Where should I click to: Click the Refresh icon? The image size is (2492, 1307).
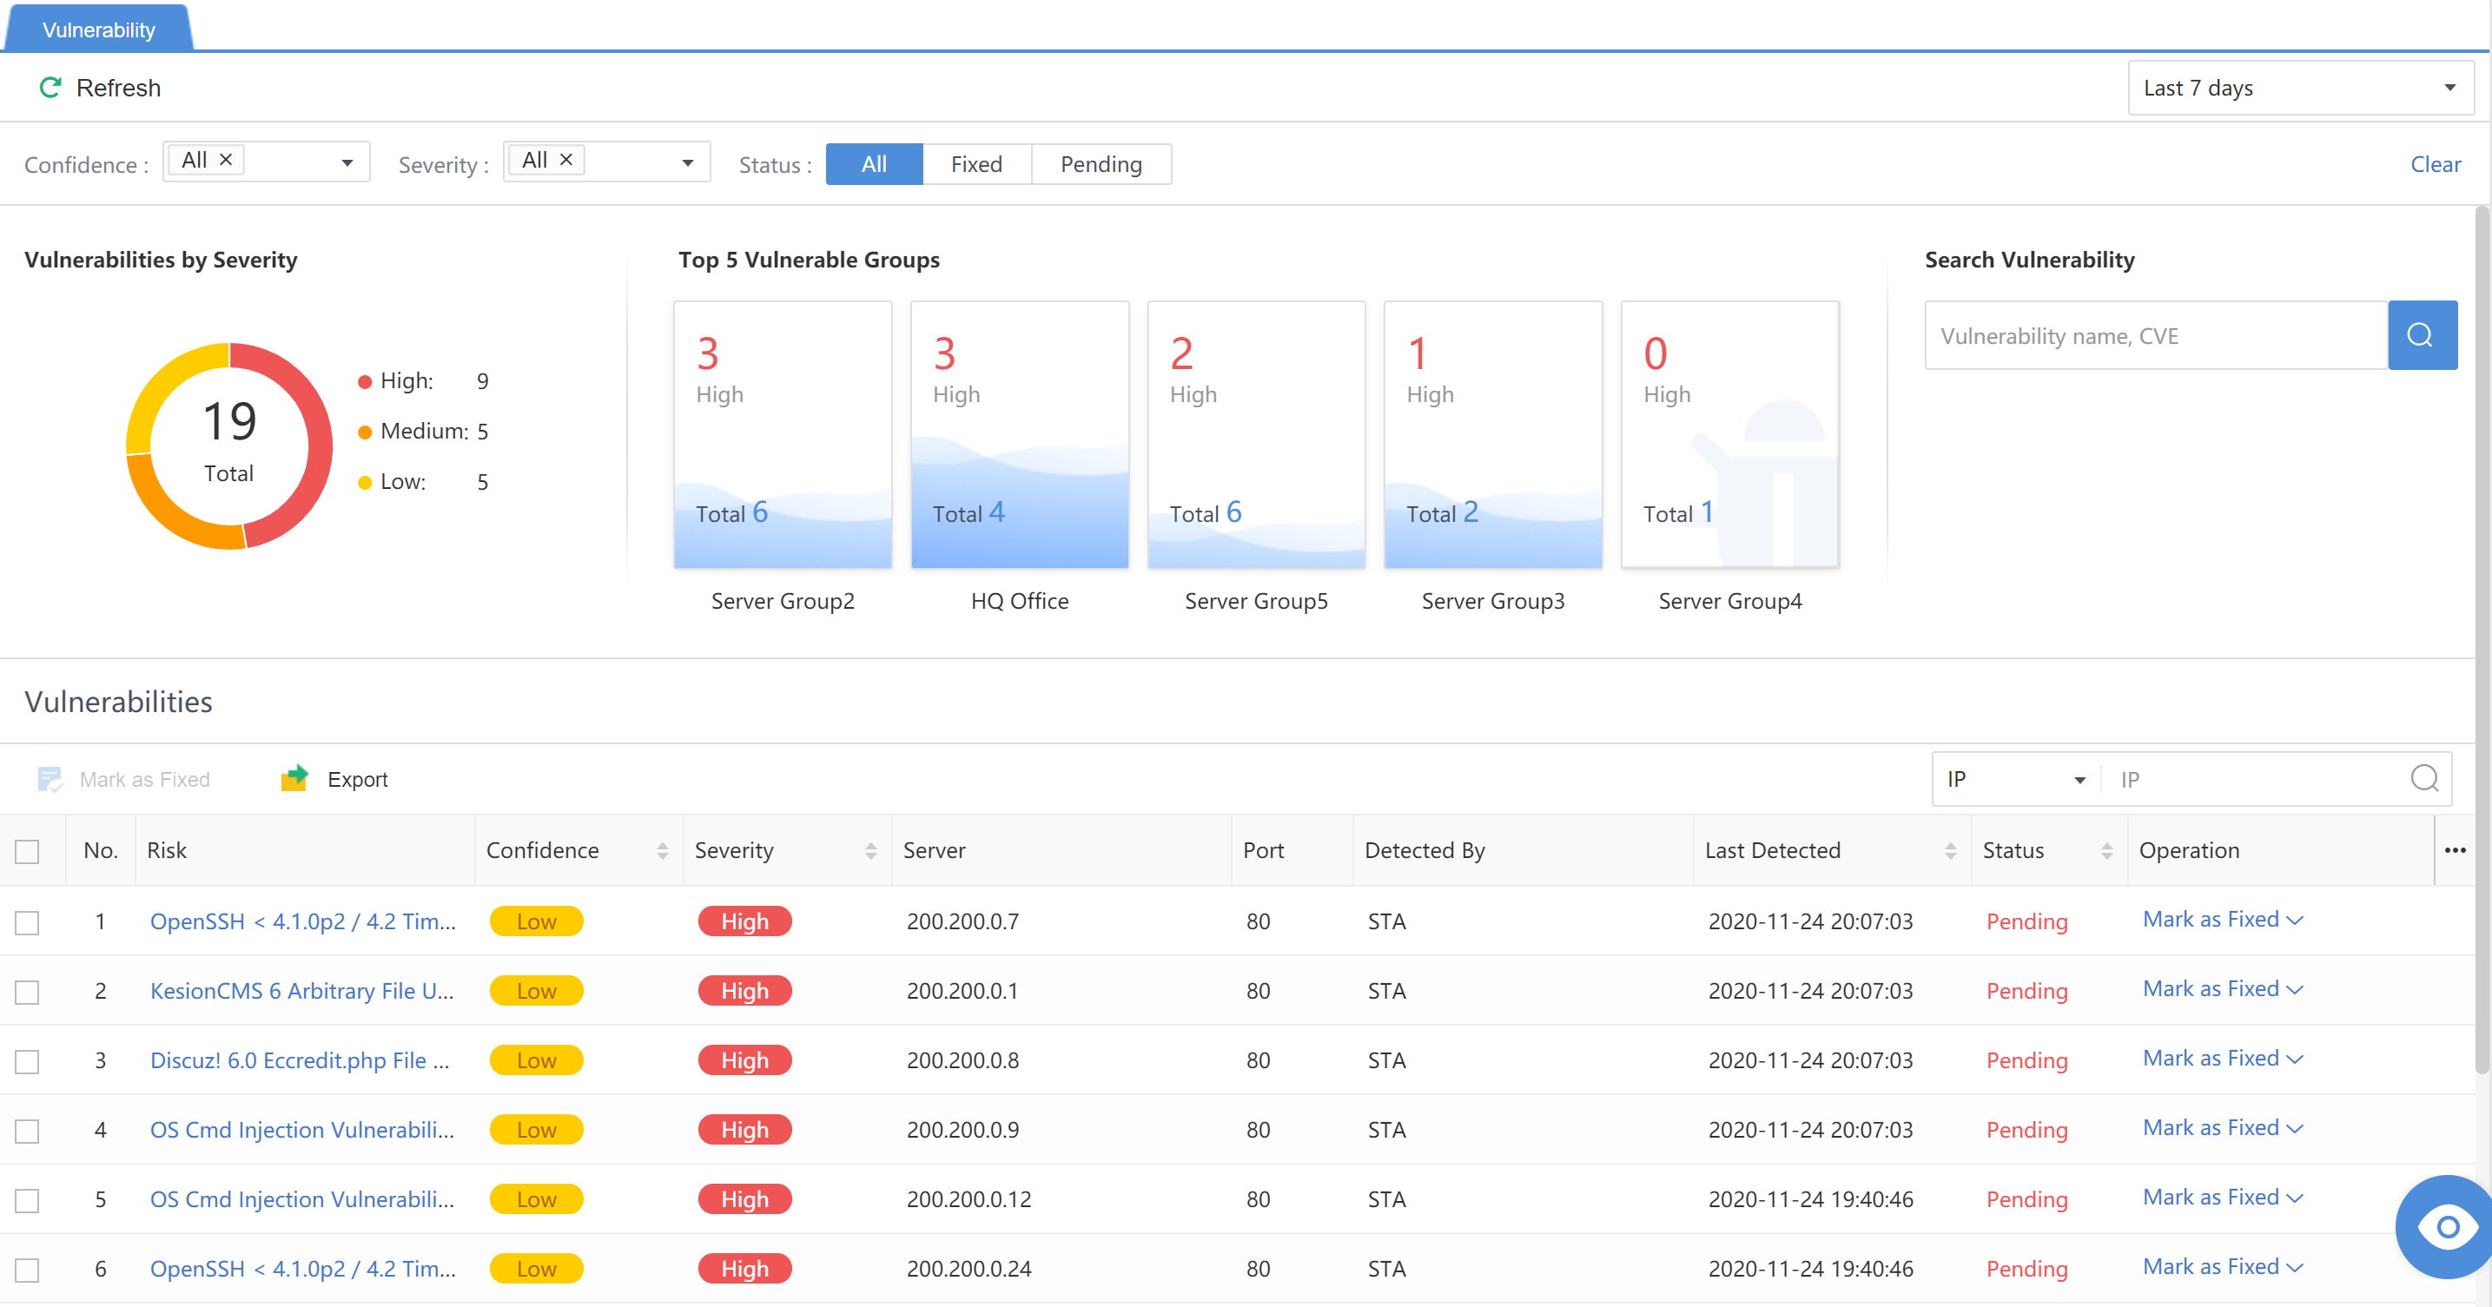(50, 88)
